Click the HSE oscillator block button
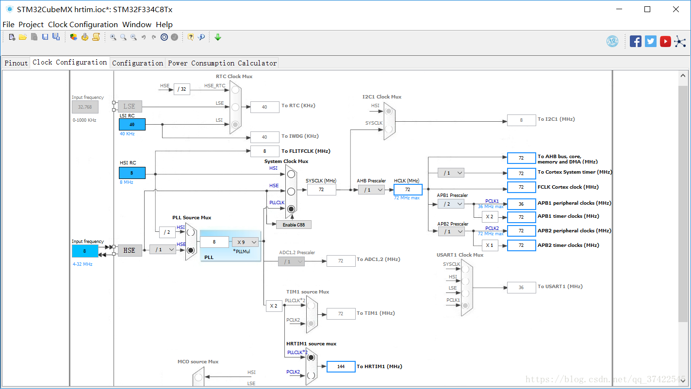This screenshot has width=691, height=389. pos(130,250)
